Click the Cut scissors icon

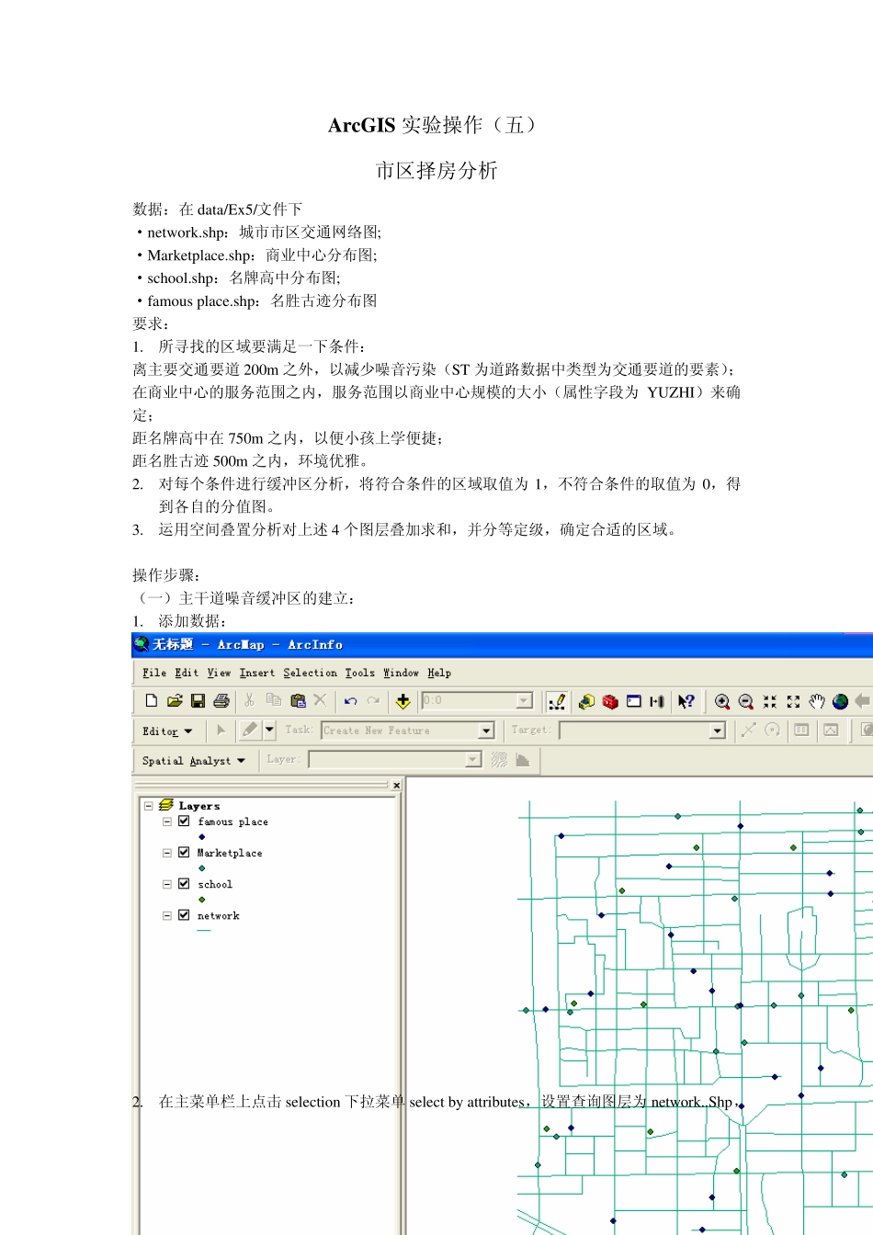tap(249, 700)
